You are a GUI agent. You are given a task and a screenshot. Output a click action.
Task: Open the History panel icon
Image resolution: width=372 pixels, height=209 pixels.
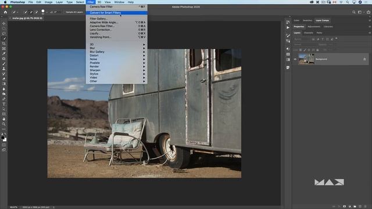[x=288, y=22]
